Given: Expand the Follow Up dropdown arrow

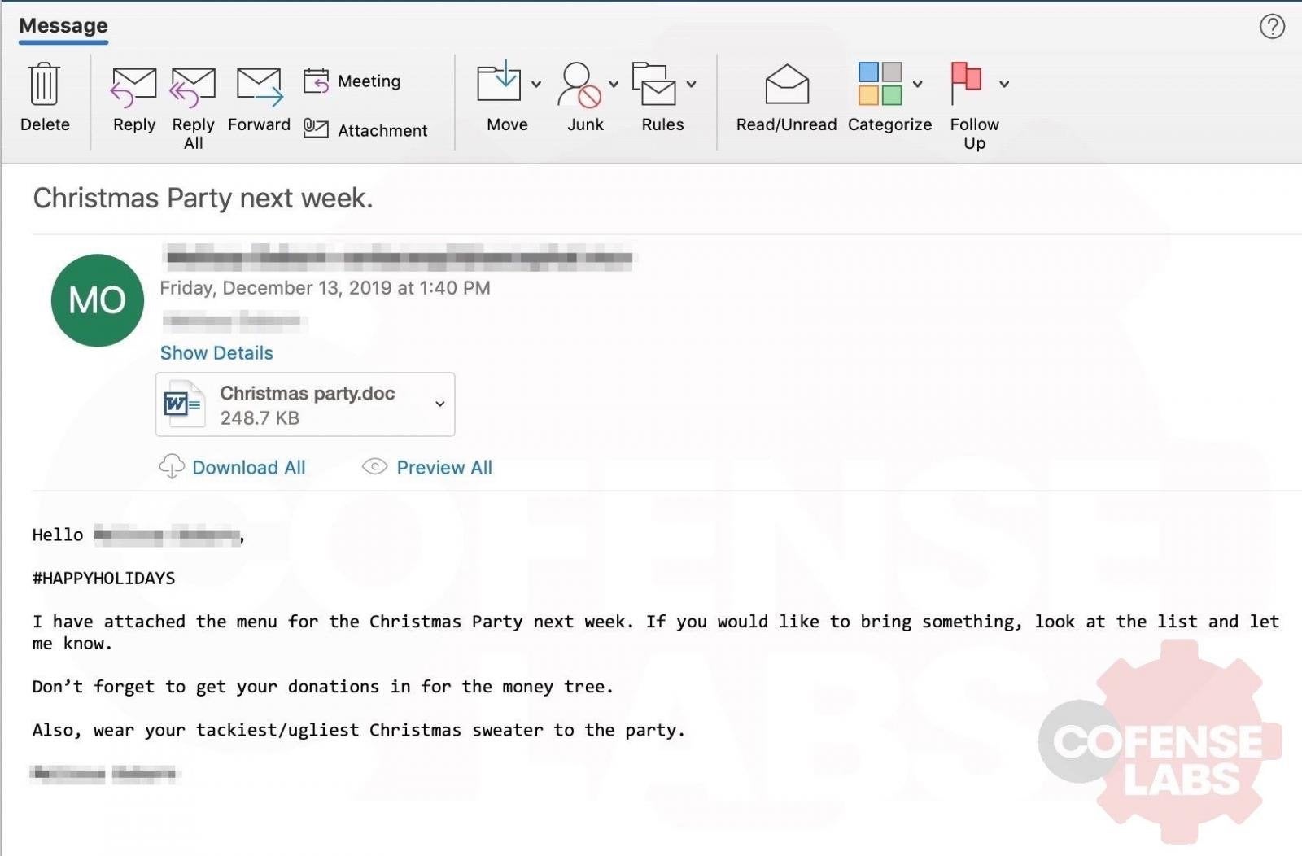Looking at the screenshot, I should point(1004,84).
